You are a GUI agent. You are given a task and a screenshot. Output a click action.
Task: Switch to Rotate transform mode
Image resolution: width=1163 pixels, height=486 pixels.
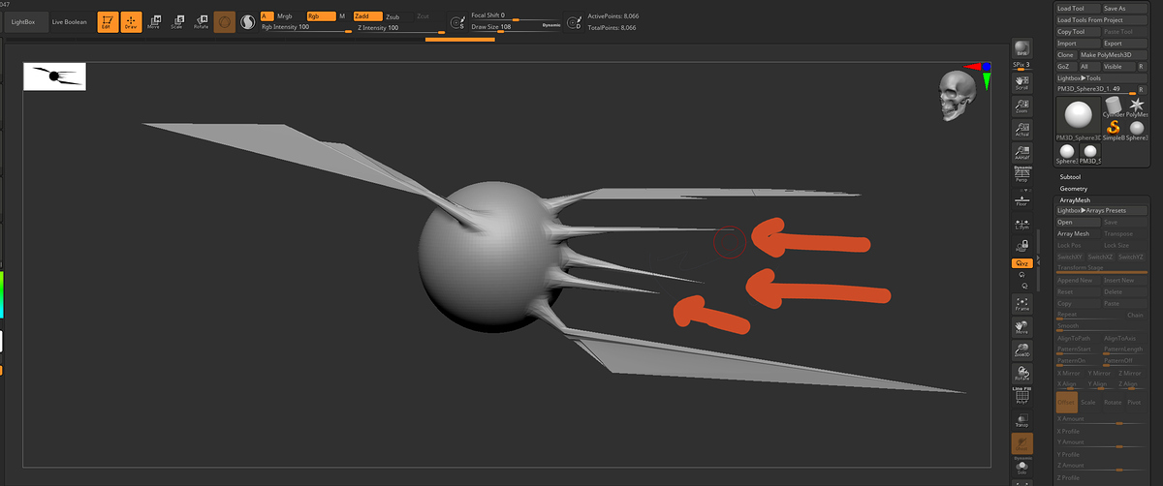point(201,20)
